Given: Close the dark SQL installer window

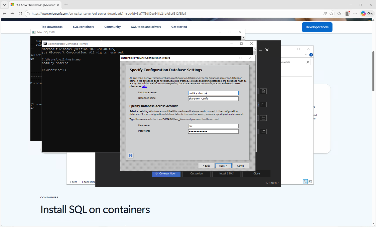Looking at the screenshot, I should tap(267, 50).
